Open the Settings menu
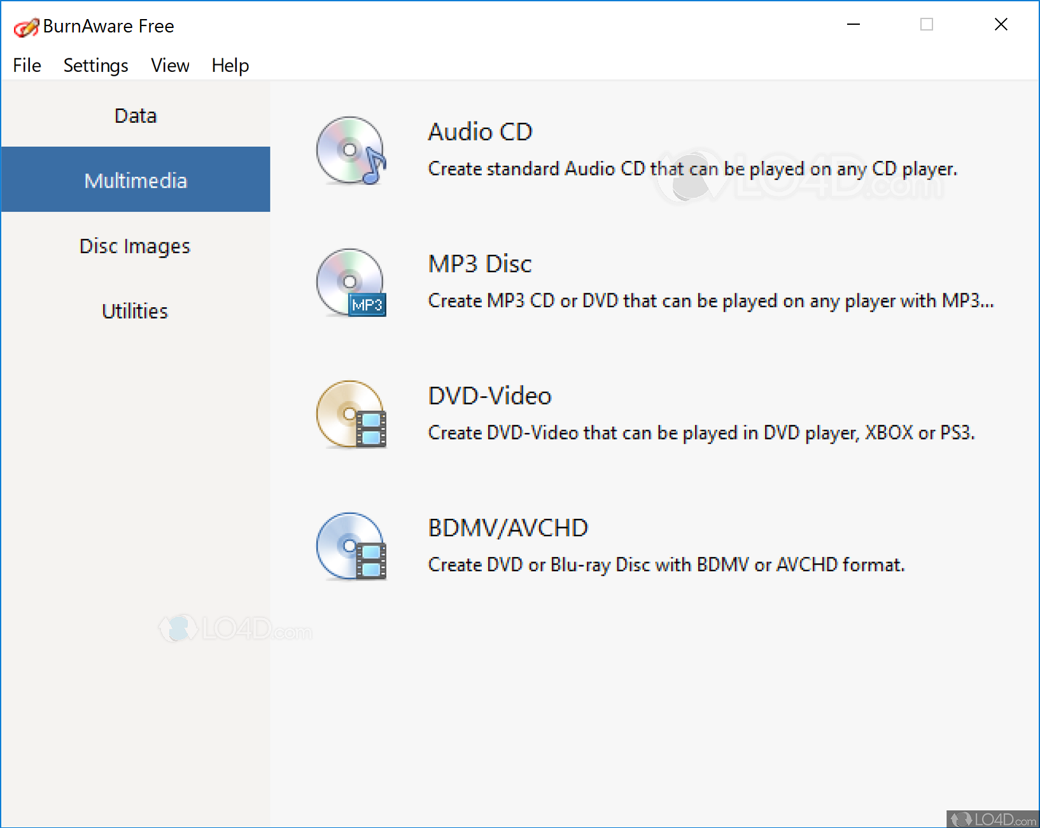Viewport: 1040px width, 828px height. [95, 66]
